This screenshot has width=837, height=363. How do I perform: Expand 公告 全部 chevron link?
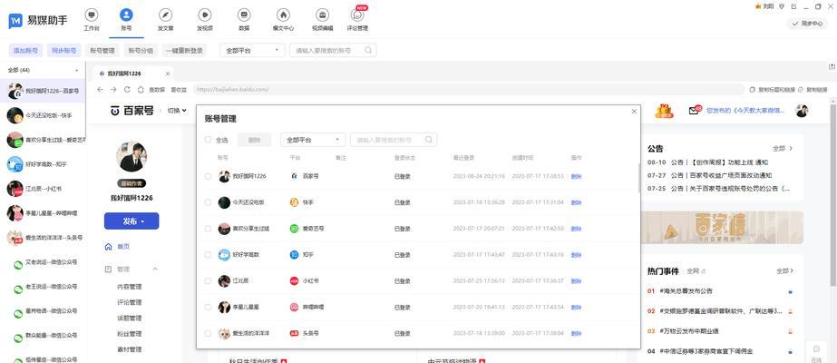point(783,149)
